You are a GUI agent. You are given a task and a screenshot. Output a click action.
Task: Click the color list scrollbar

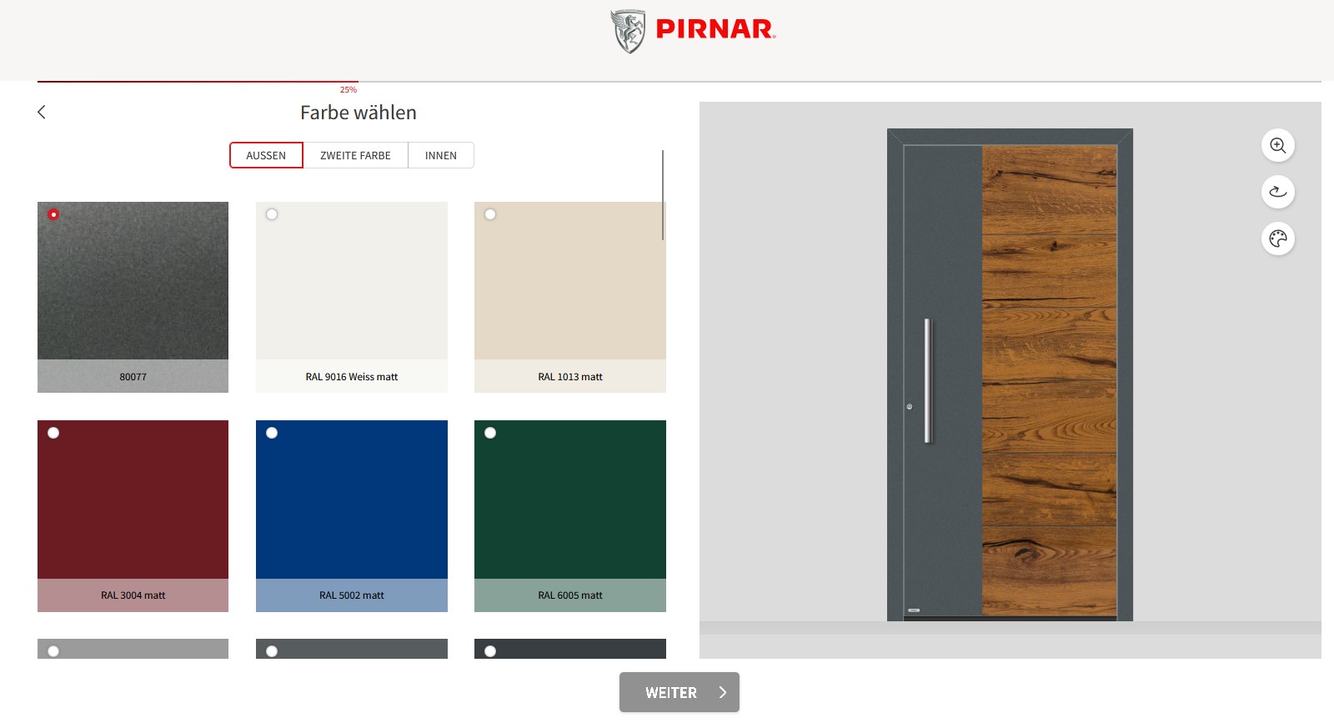coord(663,195)
